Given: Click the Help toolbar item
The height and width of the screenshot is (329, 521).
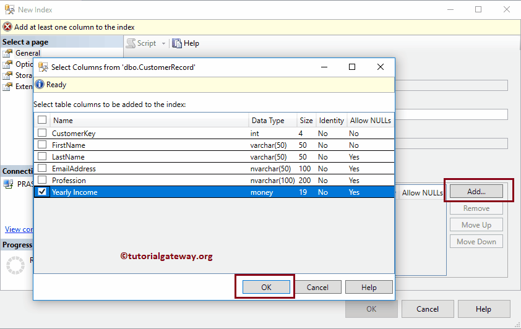Looking at the screenshot, I should [186, 43].
